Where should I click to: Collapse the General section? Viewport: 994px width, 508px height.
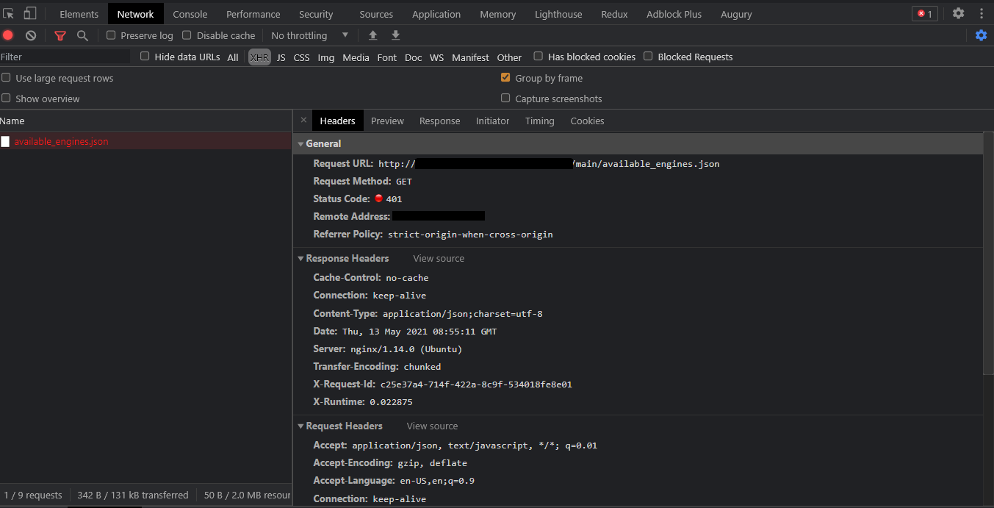(x=300, y=143)
